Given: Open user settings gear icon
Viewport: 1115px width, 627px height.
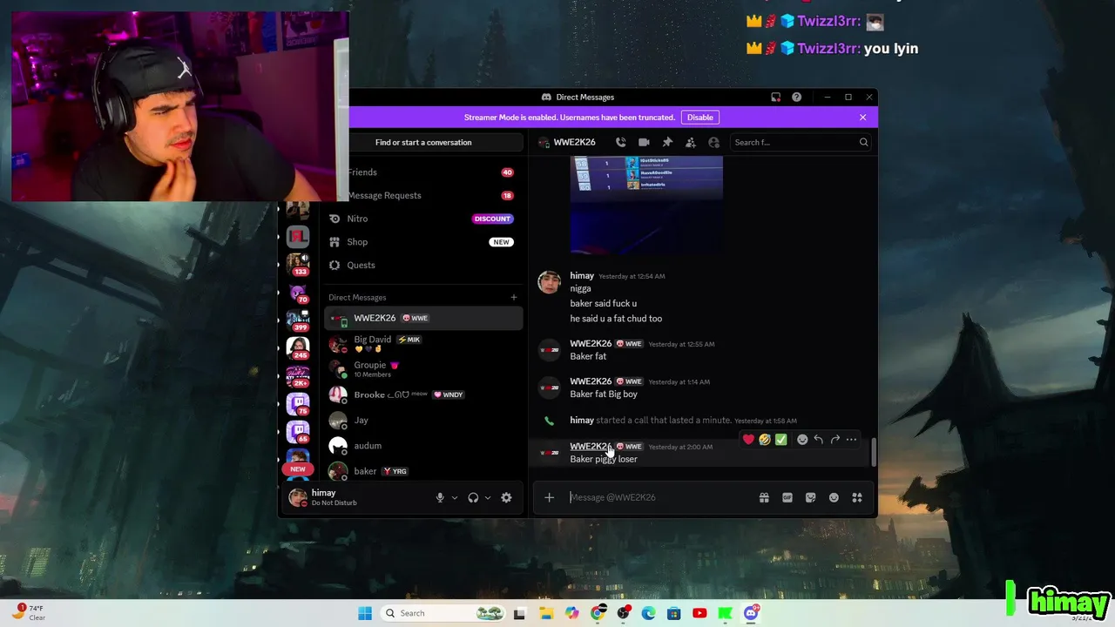Looking at the screenshot, I should 506,497.
